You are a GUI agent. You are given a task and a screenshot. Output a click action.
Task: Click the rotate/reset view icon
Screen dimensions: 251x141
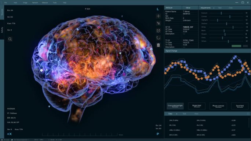tap(158, 38)
